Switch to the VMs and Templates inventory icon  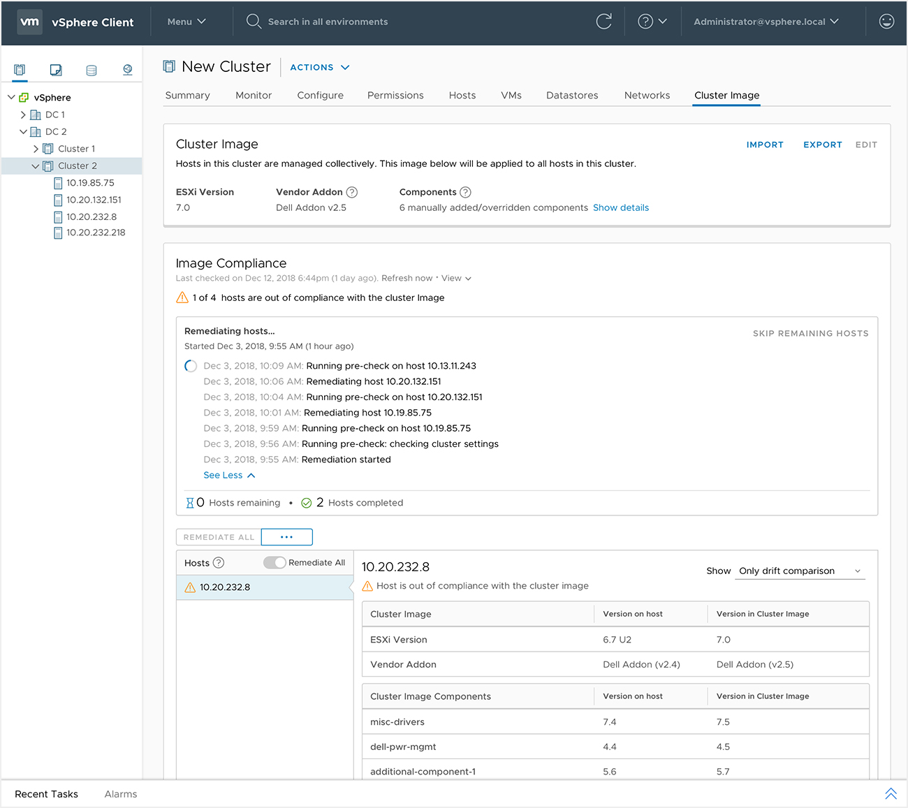(x=56, y=70)
